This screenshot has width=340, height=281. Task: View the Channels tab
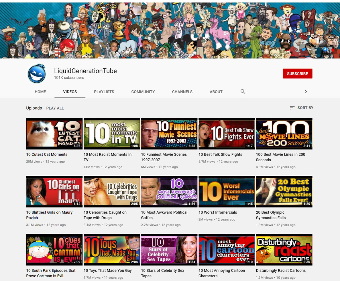tap(182, 92)
